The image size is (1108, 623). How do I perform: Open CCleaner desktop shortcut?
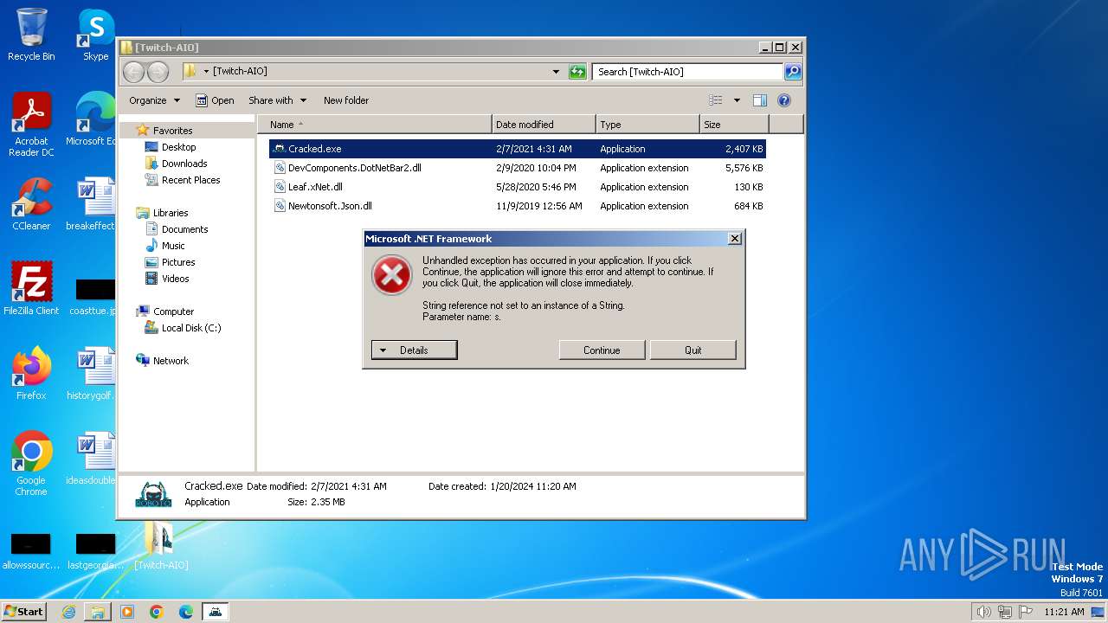click(x=31, y=204)
